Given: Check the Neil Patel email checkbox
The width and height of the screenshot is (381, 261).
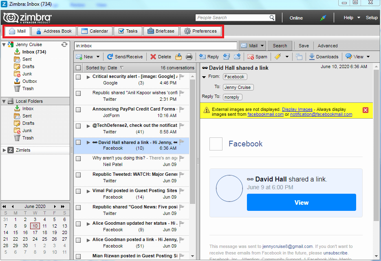Looking at the screenshot, I should (x=78, y=159).
